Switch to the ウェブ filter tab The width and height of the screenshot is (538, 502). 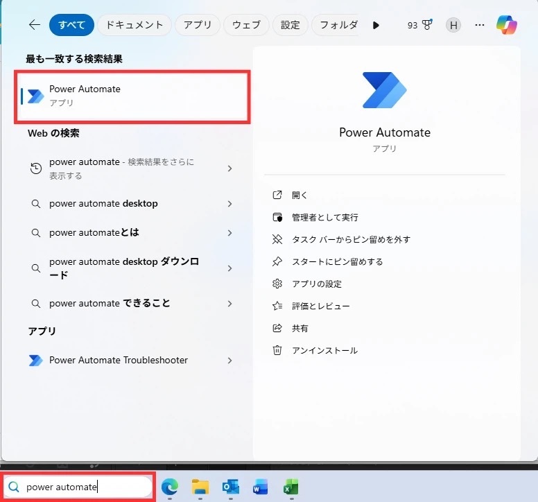(246, 25)
